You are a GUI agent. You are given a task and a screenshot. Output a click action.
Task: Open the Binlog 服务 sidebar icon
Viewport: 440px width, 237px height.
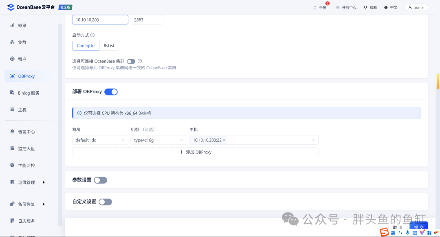[x=12, y=93]
